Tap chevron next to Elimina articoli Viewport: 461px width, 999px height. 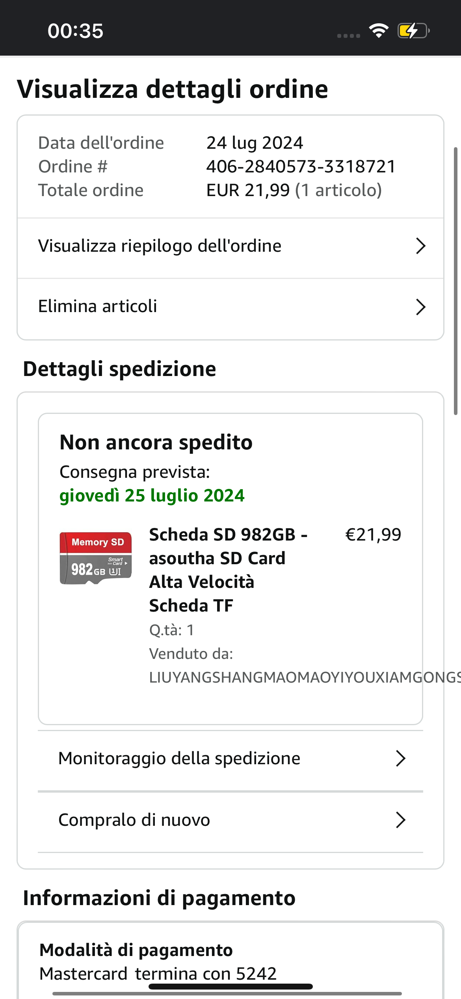420,307
